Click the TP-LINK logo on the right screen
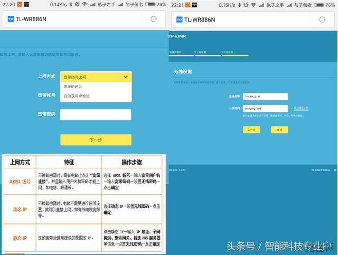This screenshot has height=255, width=338. pos(177,36)
